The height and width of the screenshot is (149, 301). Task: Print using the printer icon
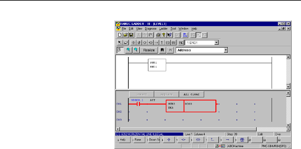[158, 35]
